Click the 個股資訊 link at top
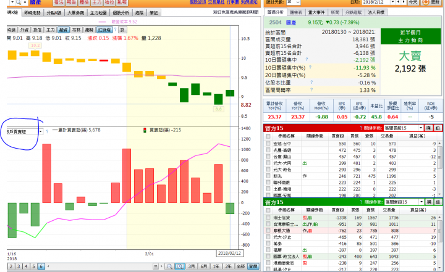Image resolution: width=445 pixels, height=272 pixels. click(x=198, y=2)
